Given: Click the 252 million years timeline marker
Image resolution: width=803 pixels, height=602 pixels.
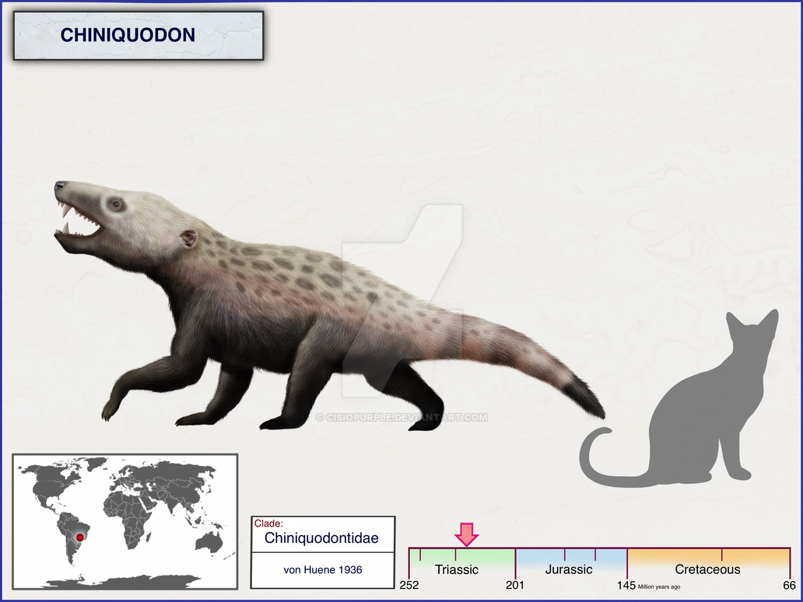Looking at the screenshot, I should tap(410, 584).
